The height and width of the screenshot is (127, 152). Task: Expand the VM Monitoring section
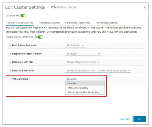pyautogui.click(x=10, y=79)
